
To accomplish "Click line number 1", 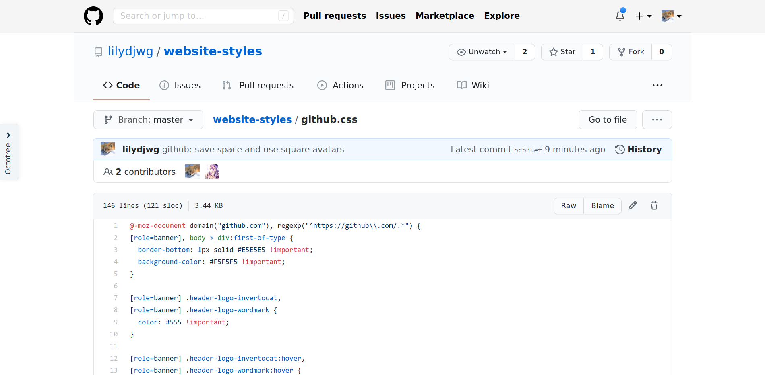I will pos(116,225).
